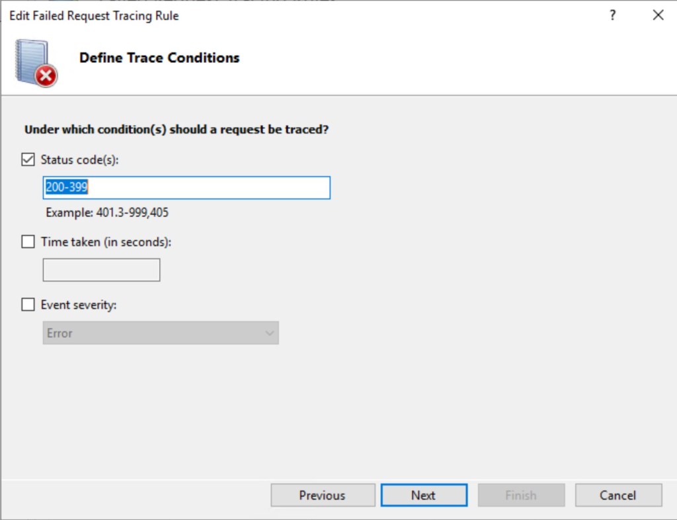
Task: Go back with the Previous button
Action: 323,496
